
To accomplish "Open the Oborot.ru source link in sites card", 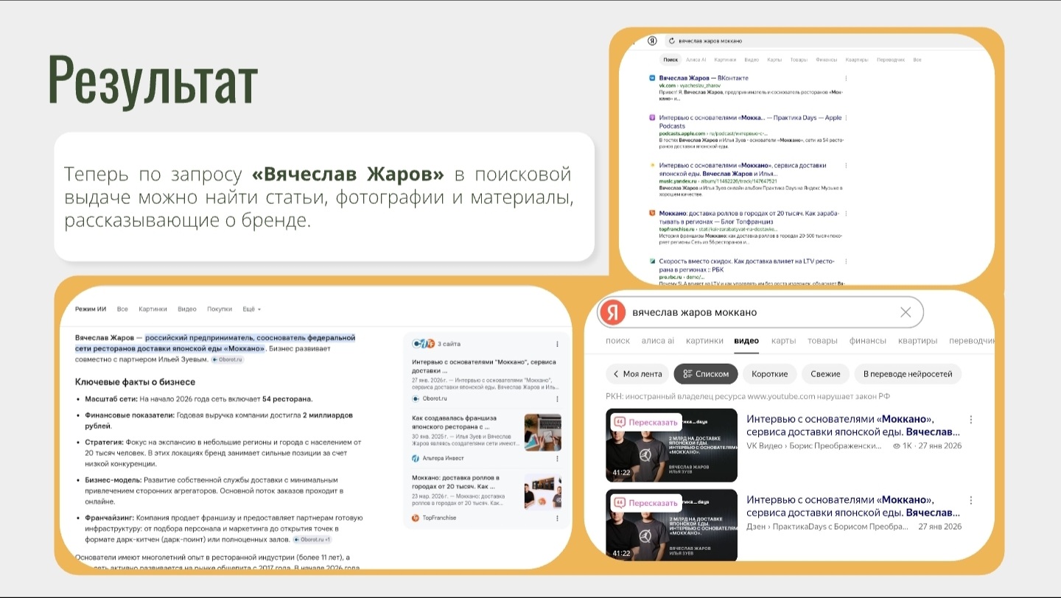I will [x=427, y=398].
